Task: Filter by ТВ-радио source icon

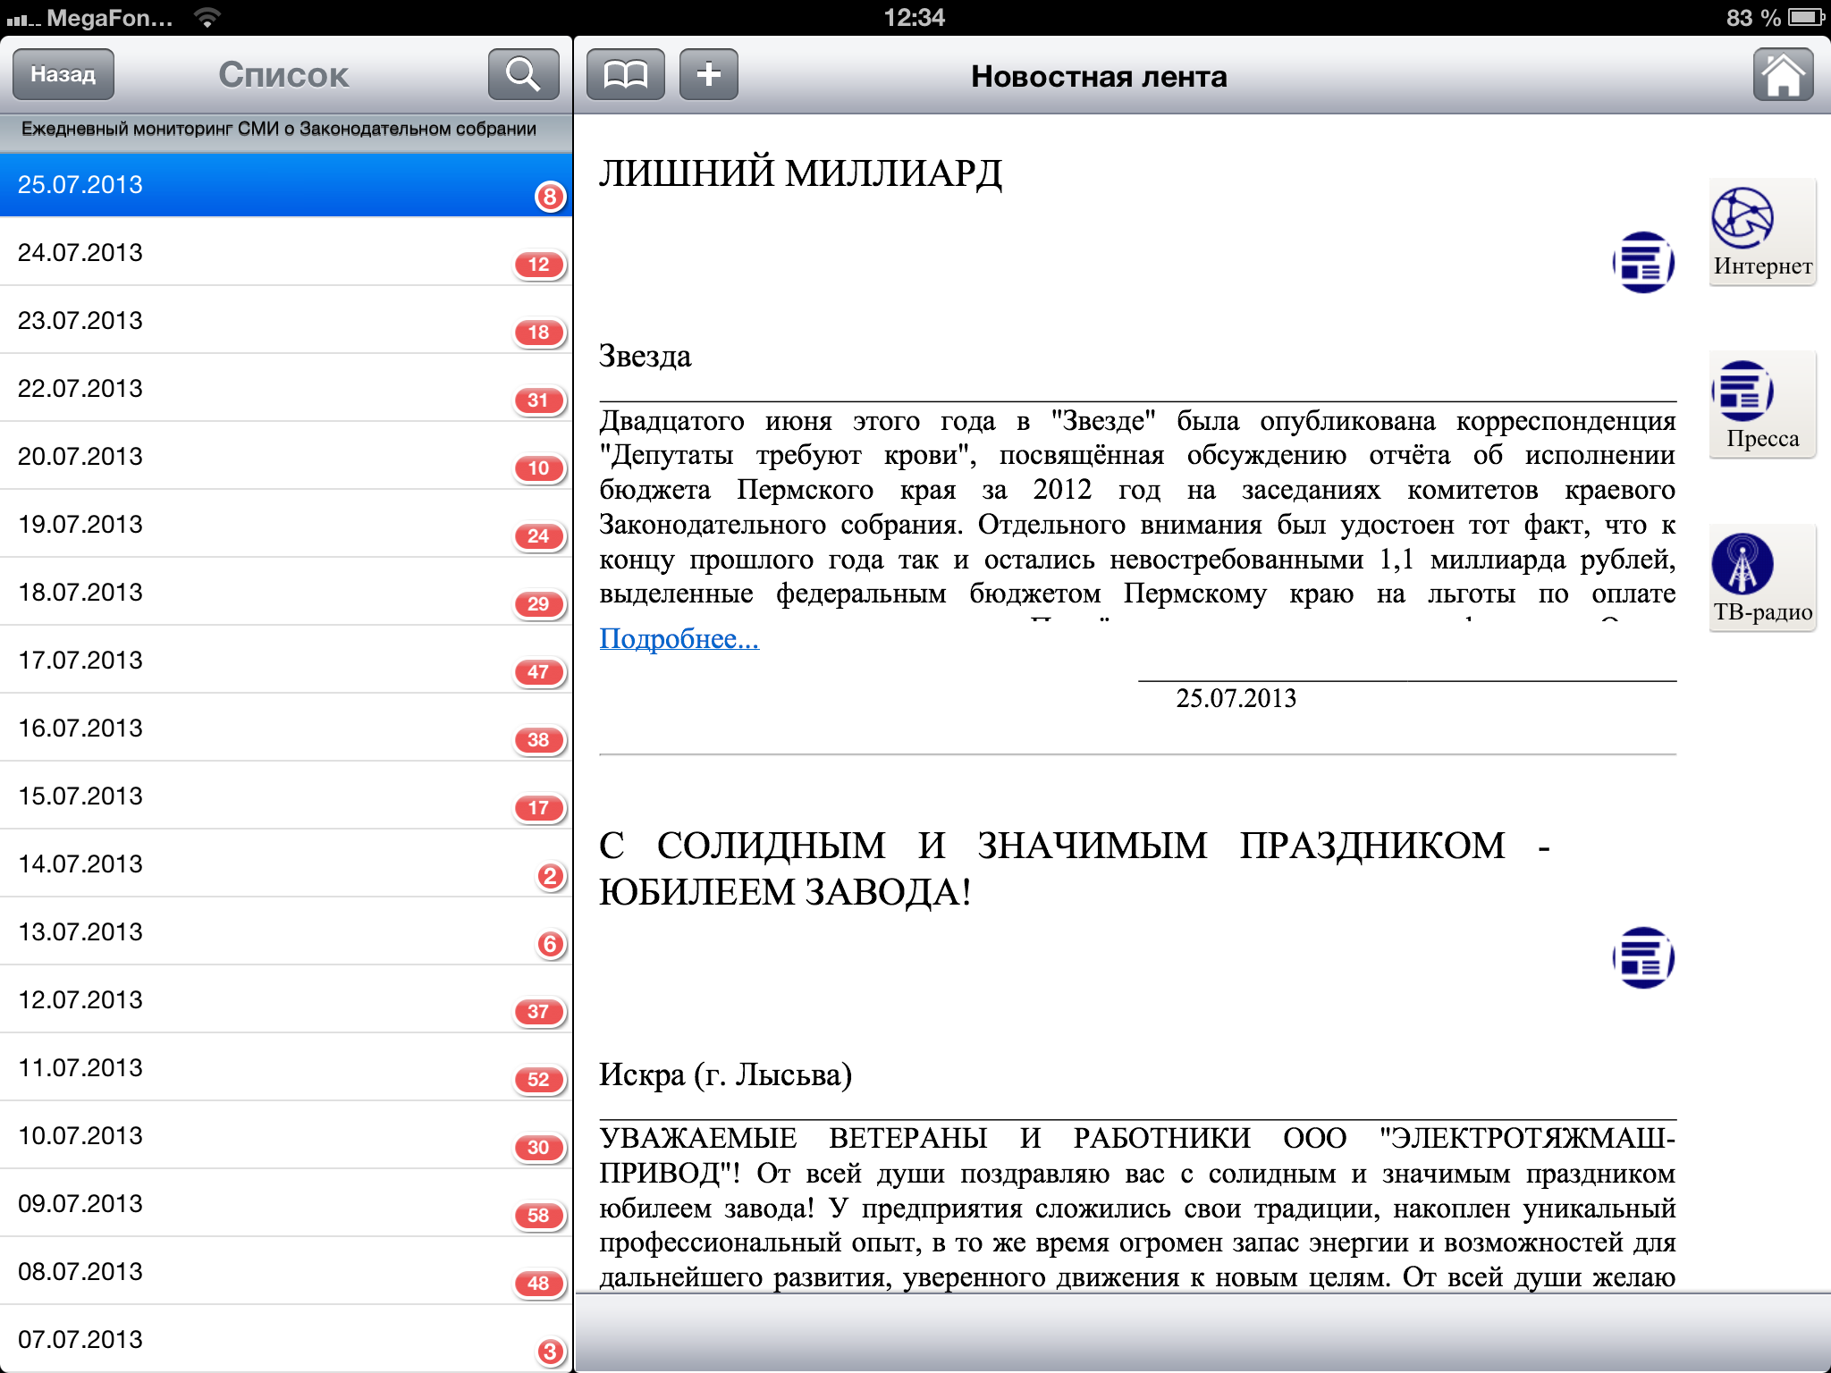Action: [x=1761, y=577]
